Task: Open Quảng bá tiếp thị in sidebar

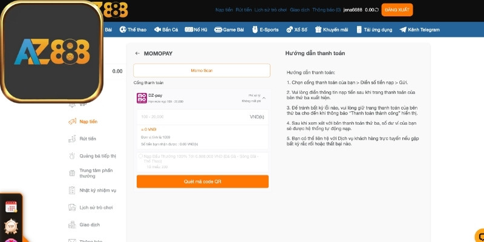Action: (x=98, y=156)
